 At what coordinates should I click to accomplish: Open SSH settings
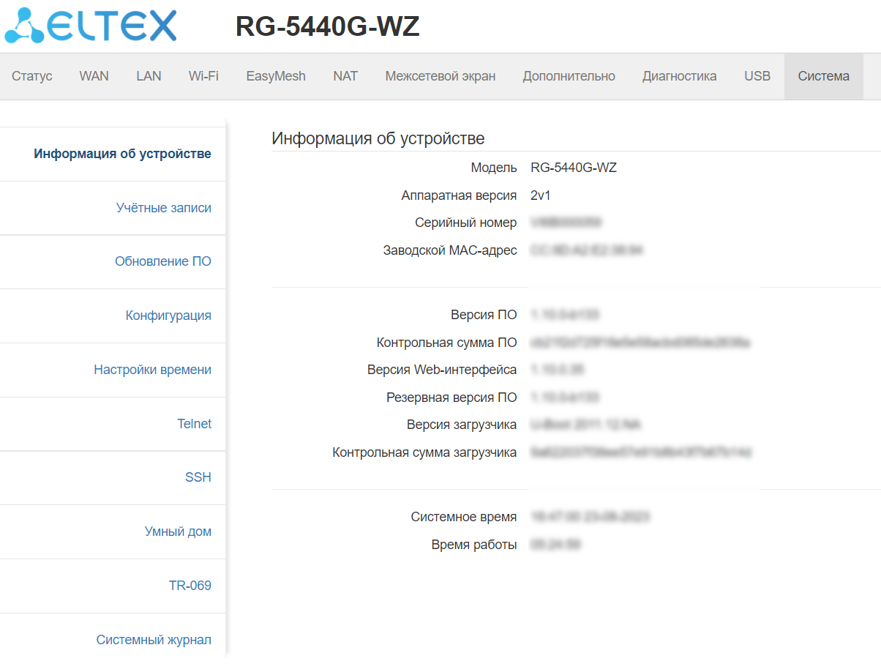point(198,477)
